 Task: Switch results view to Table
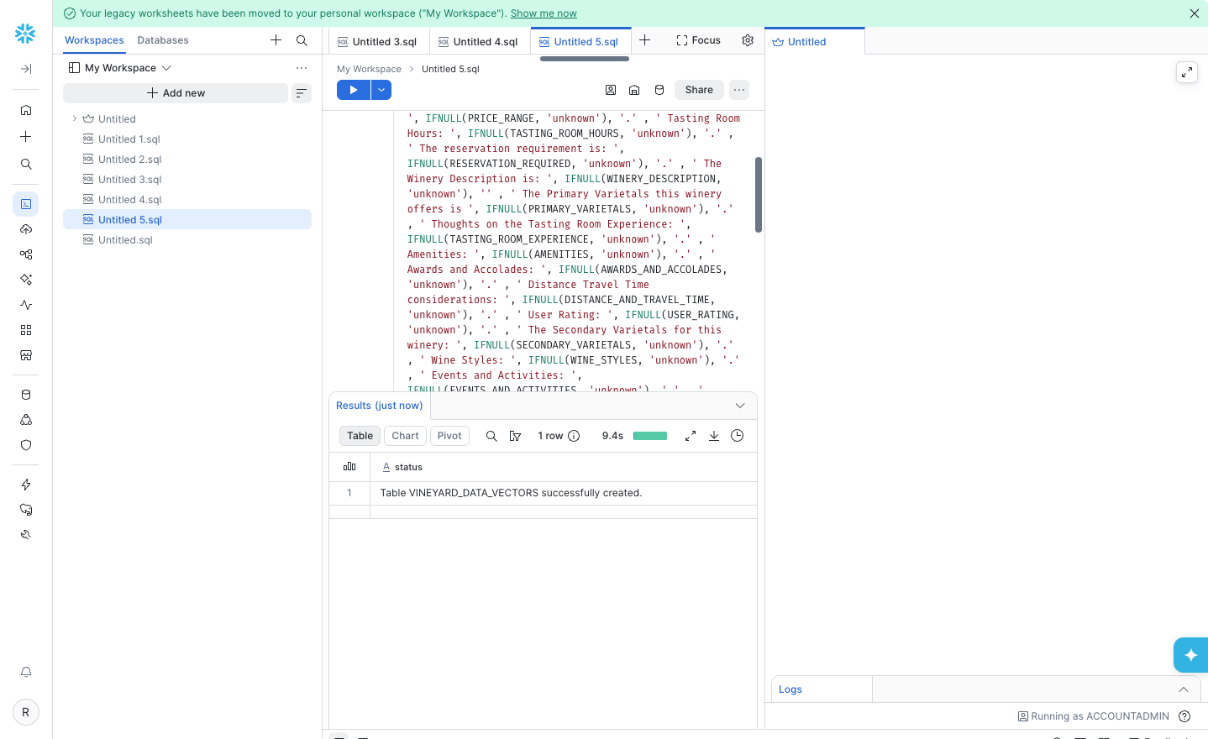coord(360,436)
